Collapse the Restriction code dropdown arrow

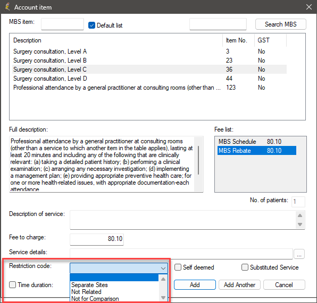pyautogui.click(x=163, y=269)
